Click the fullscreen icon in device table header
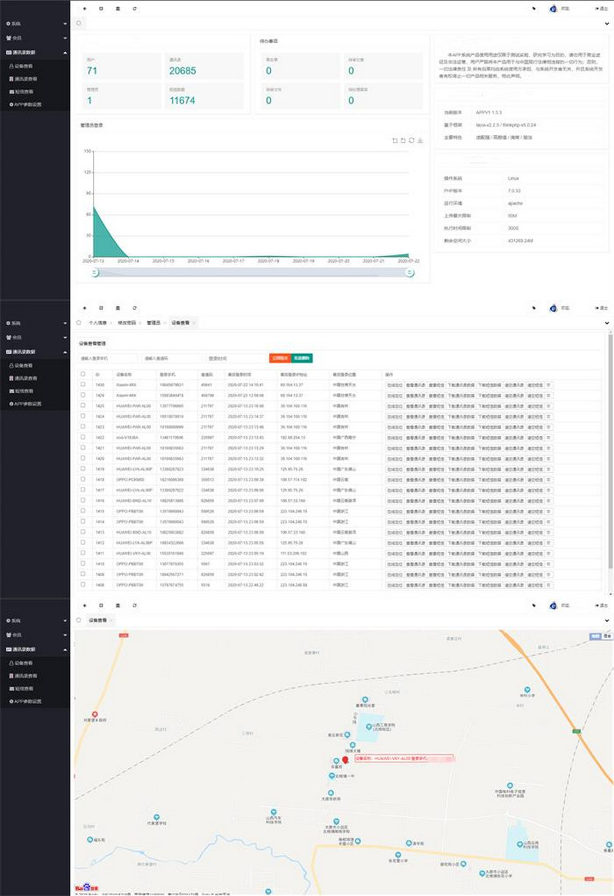614x896 pixels. [101, 308]
